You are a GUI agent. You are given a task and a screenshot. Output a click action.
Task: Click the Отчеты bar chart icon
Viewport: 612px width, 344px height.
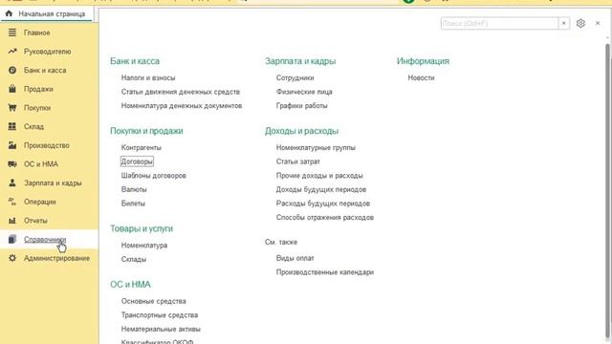[12, 221]
